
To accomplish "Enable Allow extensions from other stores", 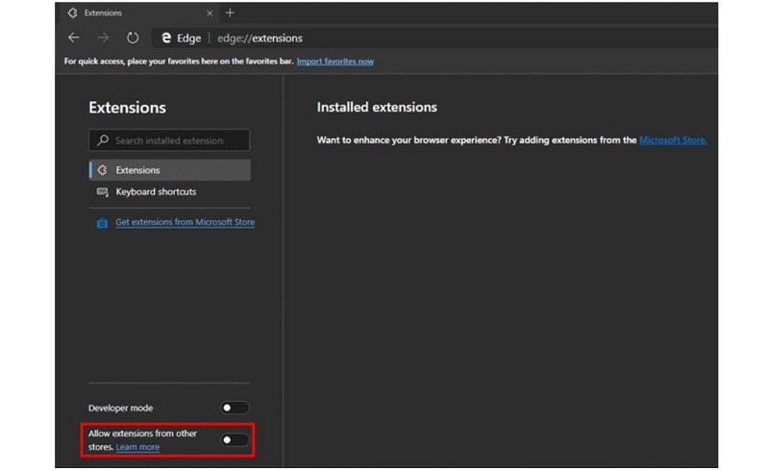I will 235,440.
